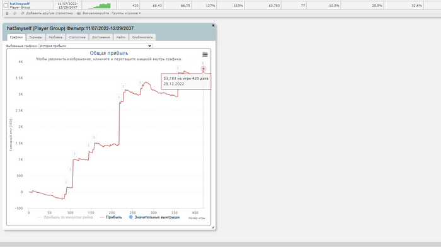
Task: Switch to the 'Достижения' tab
Action: pyautogui.click(x=101, y=37)
